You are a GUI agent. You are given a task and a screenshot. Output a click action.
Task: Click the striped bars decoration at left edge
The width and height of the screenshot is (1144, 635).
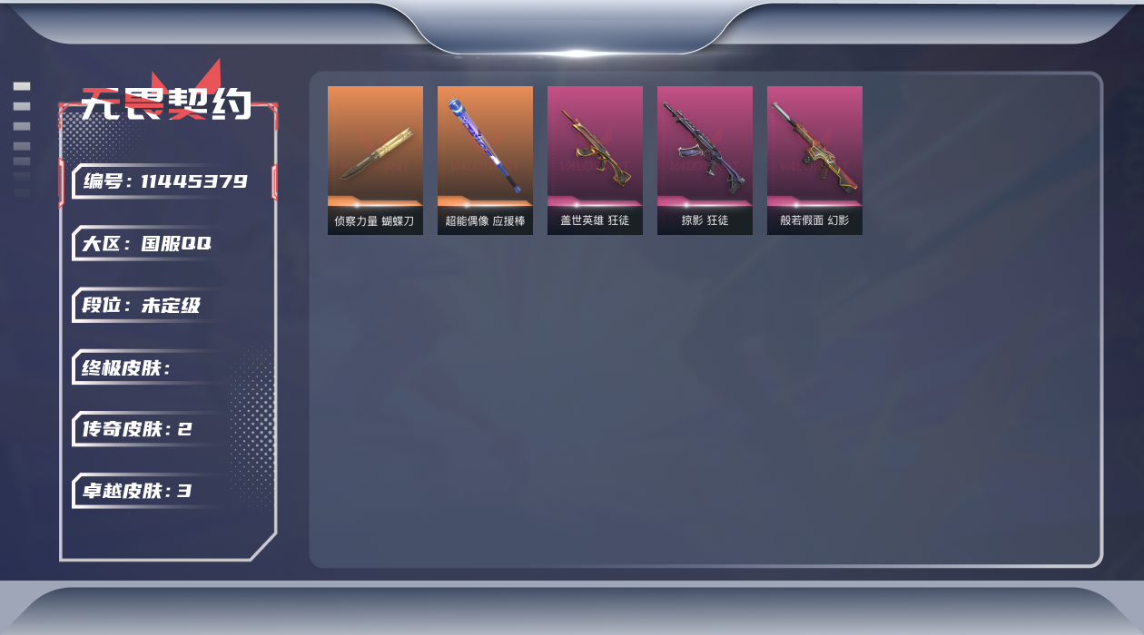22,140
